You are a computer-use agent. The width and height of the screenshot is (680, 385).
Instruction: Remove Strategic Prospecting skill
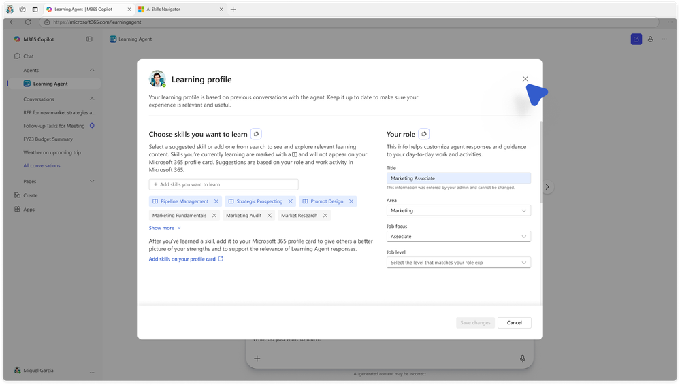291,201
